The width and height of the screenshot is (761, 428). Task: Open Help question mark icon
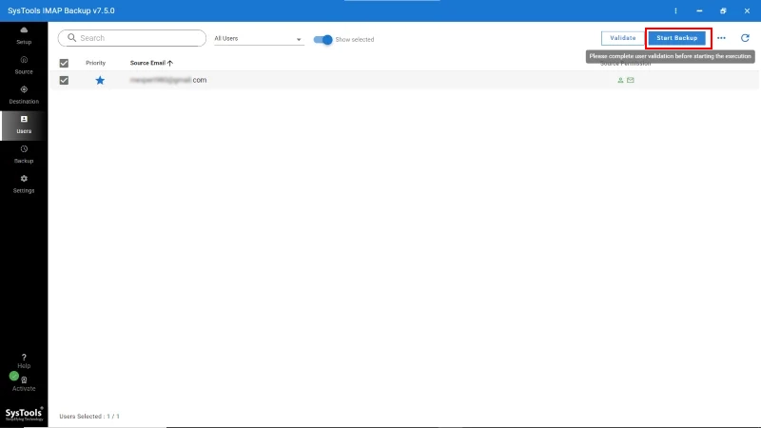[x=24, y=358]
